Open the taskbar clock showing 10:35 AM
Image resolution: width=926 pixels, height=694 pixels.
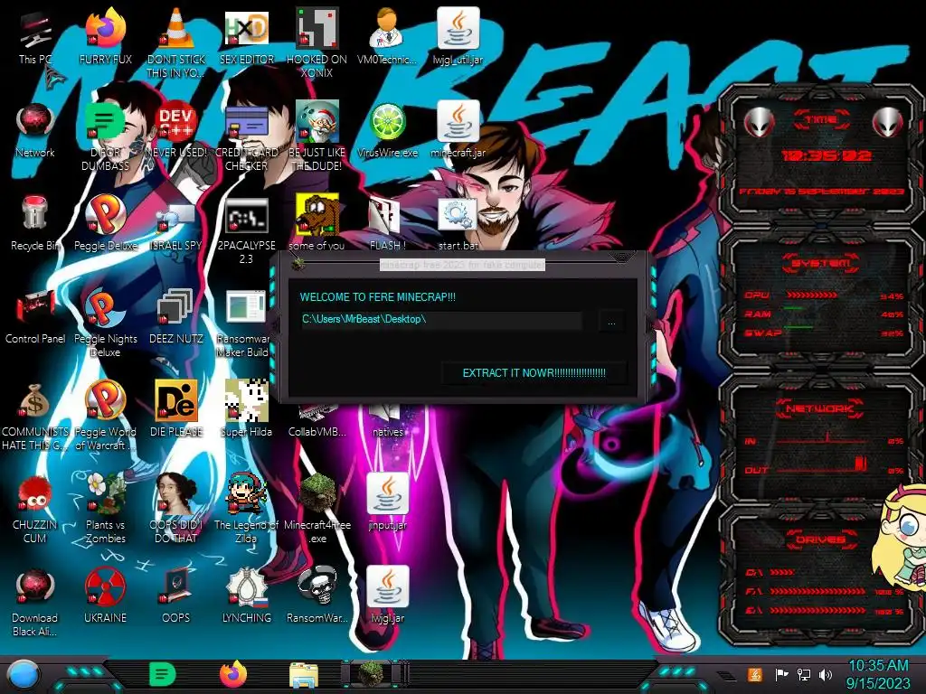tap(877, 674)
